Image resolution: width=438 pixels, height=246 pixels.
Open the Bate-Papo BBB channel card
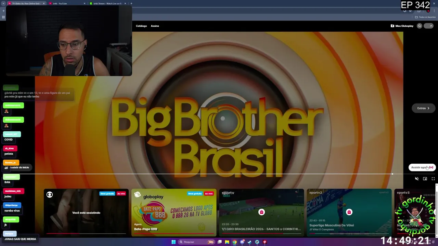point(174,213)
